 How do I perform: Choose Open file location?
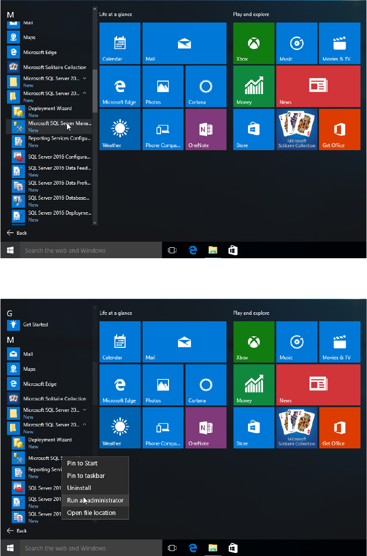[95, 513]
